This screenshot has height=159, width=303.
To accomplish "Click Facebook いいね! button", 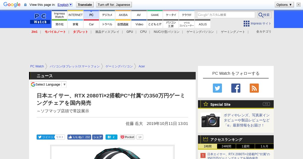I will tap(79, 137).
